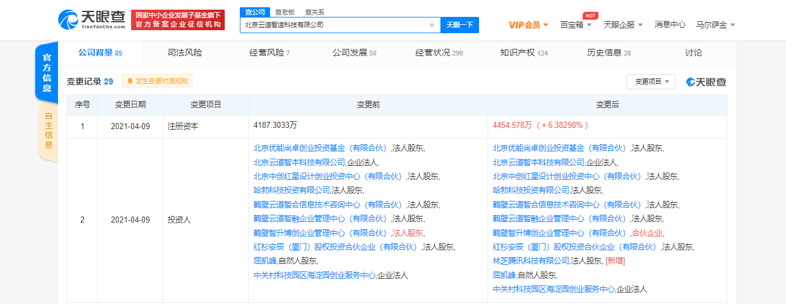Screen dimensions: 786x304
Task: Switch to the 公司背景 tab
Action: tap(100, 53)
